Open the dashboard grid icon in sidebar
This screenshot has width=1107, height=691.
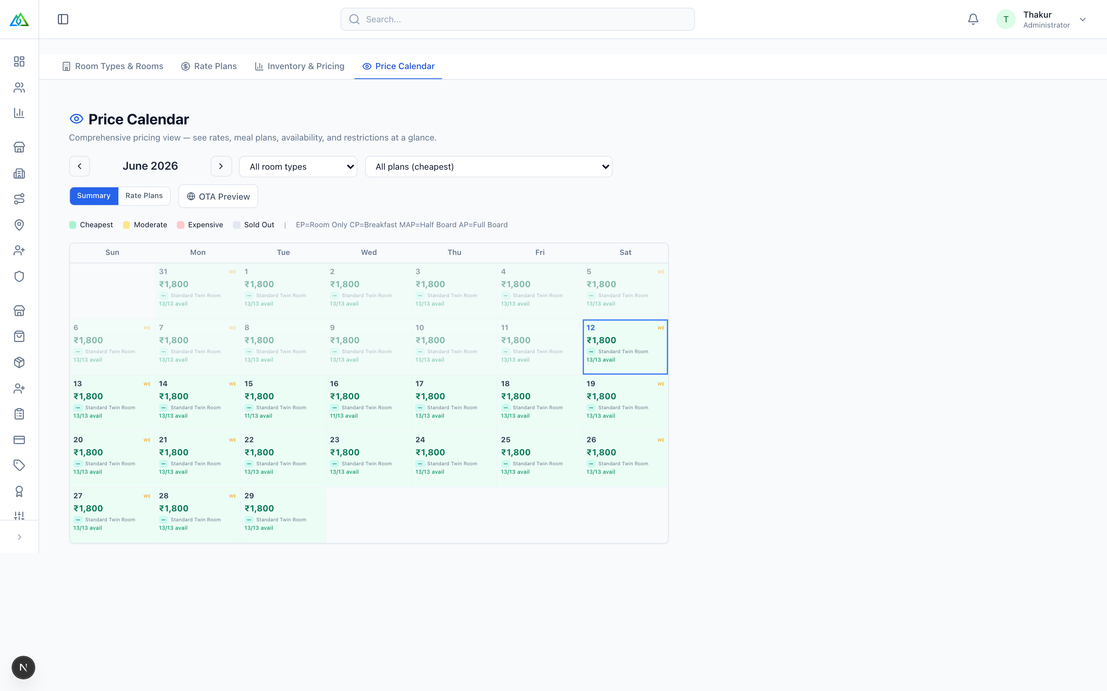[x=19, y=61]
